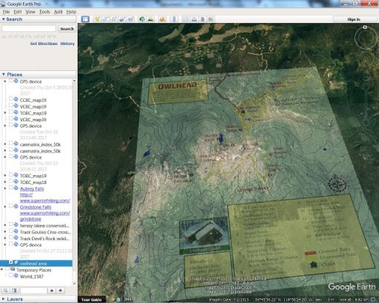
Task: Open the Grindstone Falls link
Action: tap(36, 207)
